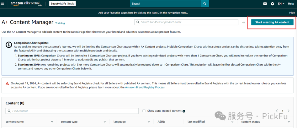The image size is (297, 128).
Task: Go to next page arrow in pagination
Action: coord(289,111)
